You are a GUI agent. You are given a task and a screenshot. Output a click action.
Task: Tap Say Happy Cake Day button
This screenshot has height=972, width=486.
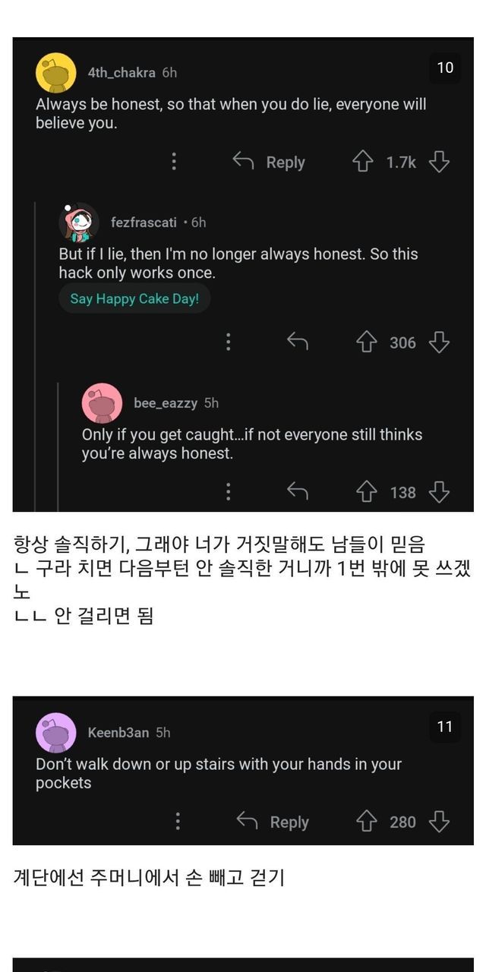coord(134,298)
